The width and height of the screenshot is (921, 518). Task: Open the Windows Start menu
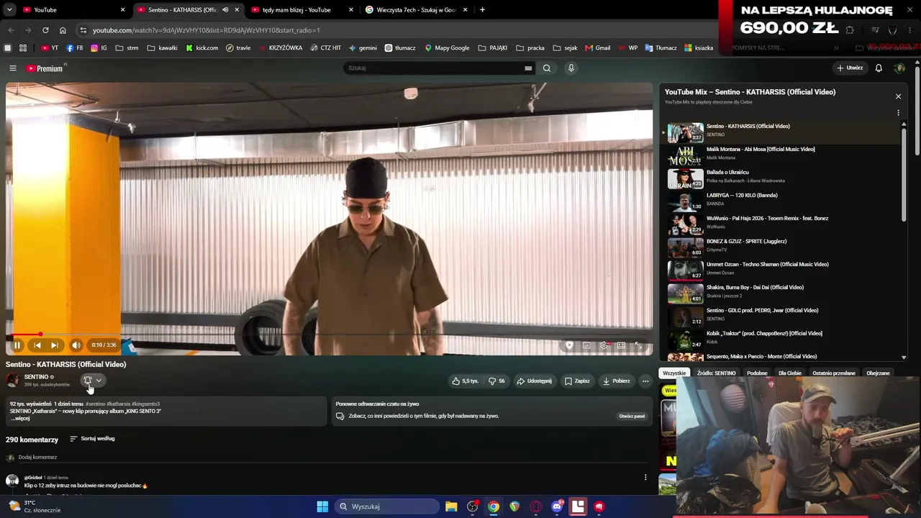click(322, 506)
